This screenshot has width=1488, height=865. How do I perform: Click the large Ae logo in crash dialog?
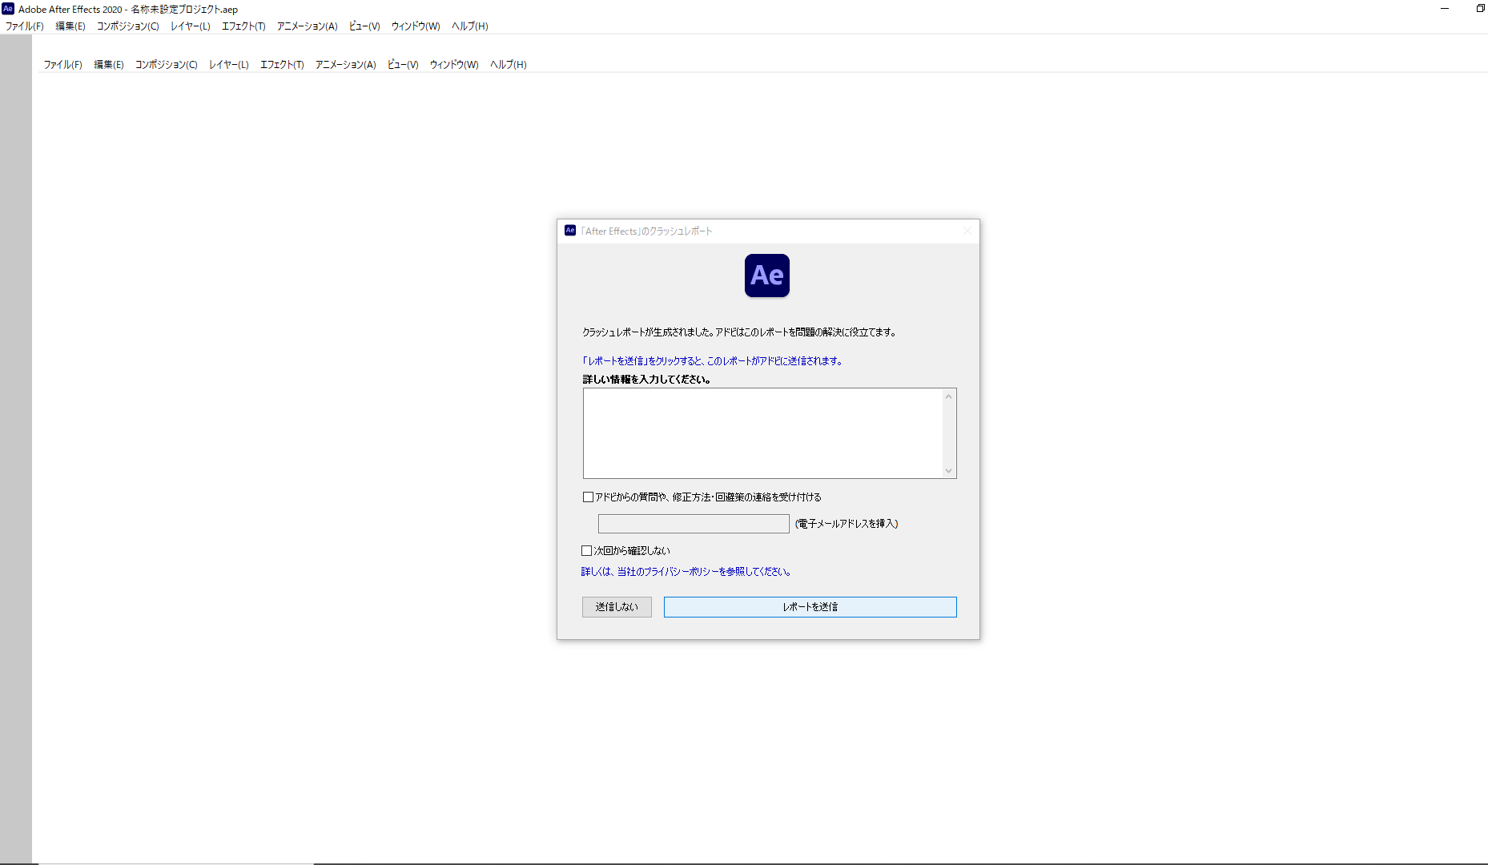point(767,276)
